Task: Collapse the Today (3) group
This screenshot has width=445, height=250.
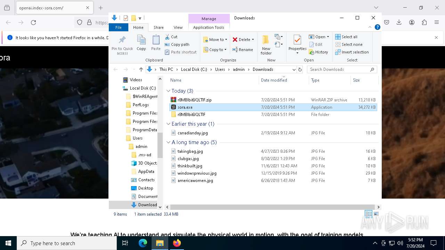Action: [x=168, y=91]
